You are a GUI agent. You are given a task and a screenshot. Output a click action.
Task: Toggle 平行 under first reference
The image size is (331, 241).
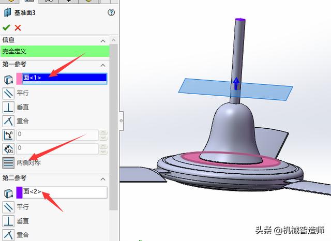point(8,93)
